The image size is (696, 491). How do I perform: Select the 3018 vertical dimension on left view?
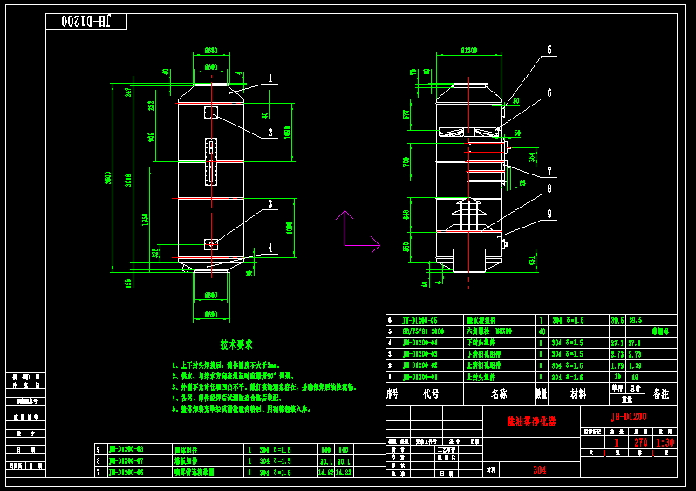(x=128, y=181)
